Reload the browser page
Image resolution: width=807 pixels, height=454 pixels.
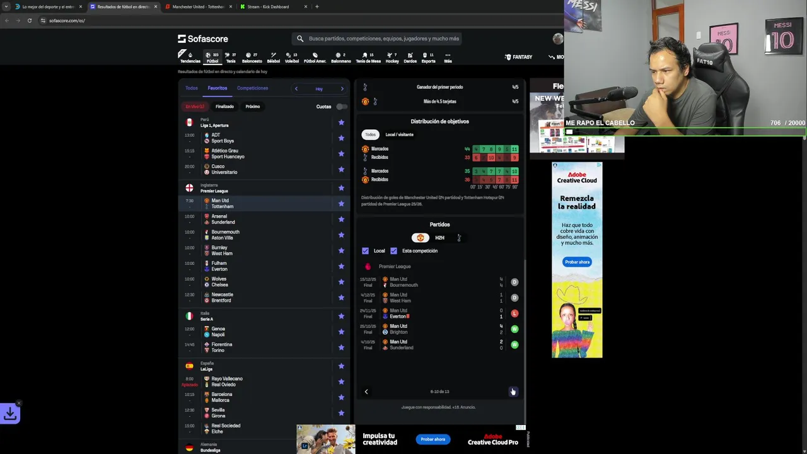click(x=29, y=20)
